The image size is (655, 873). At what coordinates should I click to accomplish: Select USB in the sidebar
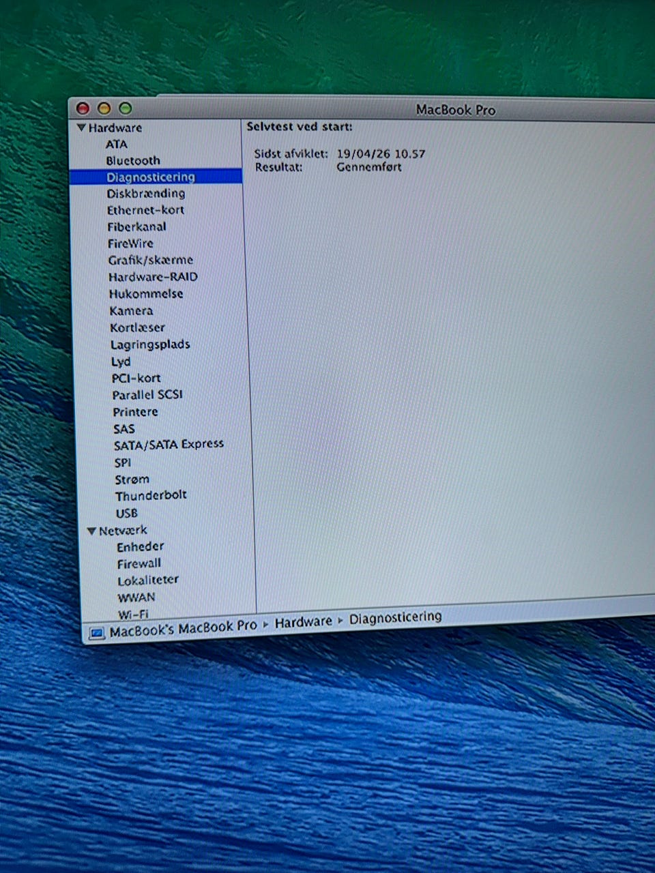pyautogui.click(x=126, y=513)
